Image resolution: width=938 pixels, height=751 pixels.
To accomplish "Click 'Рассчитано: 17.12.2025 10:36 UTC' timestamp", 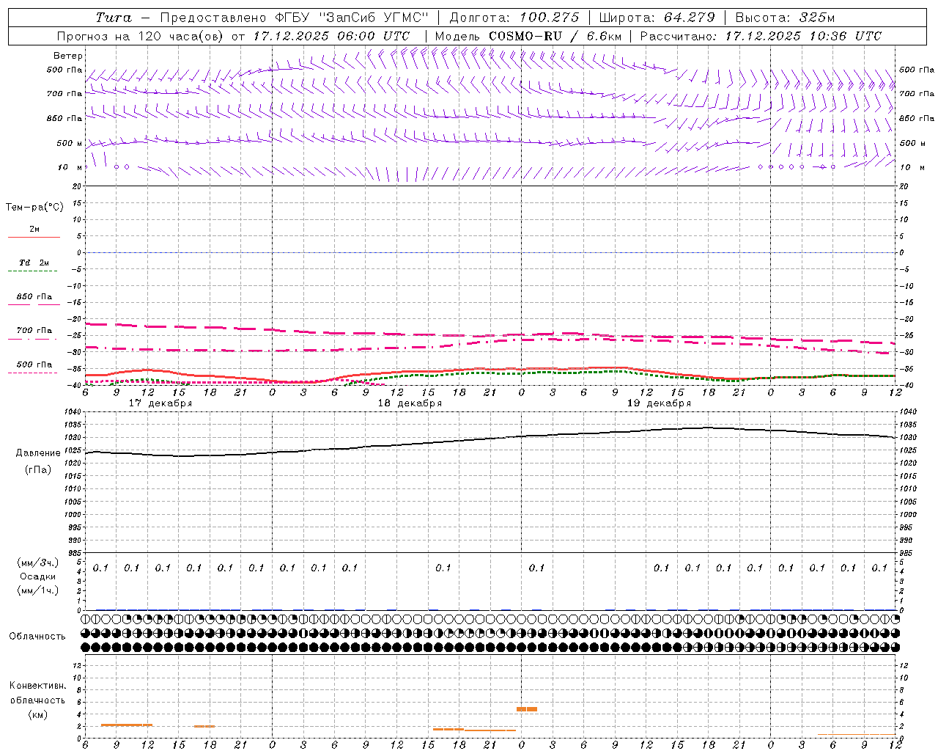I will tap(761, 36).
